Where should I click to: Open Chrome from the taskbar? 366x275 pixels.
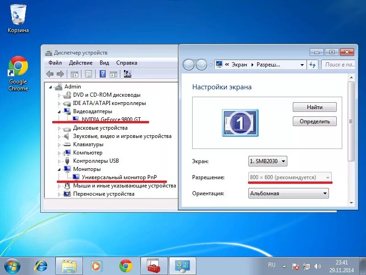(x=125, y=266)
